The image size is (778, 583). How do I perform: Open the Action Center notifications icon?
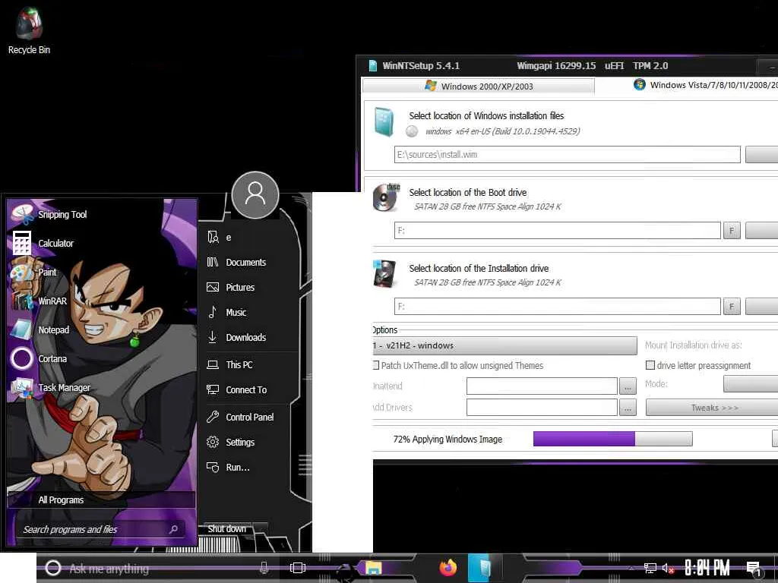[x=753, y=569]
